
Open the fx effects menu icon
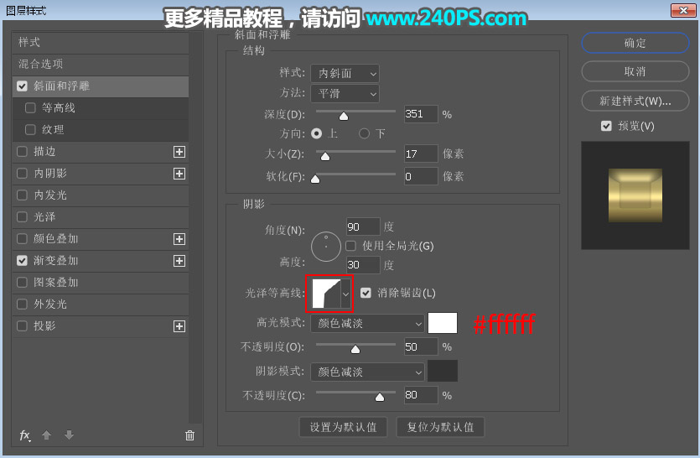click(x=25, y=435)
